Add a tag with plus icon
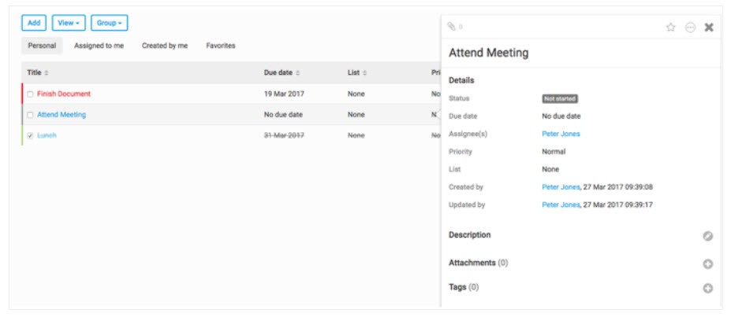The height and width of the screenshot is (317, 731). tap(708, 288)
